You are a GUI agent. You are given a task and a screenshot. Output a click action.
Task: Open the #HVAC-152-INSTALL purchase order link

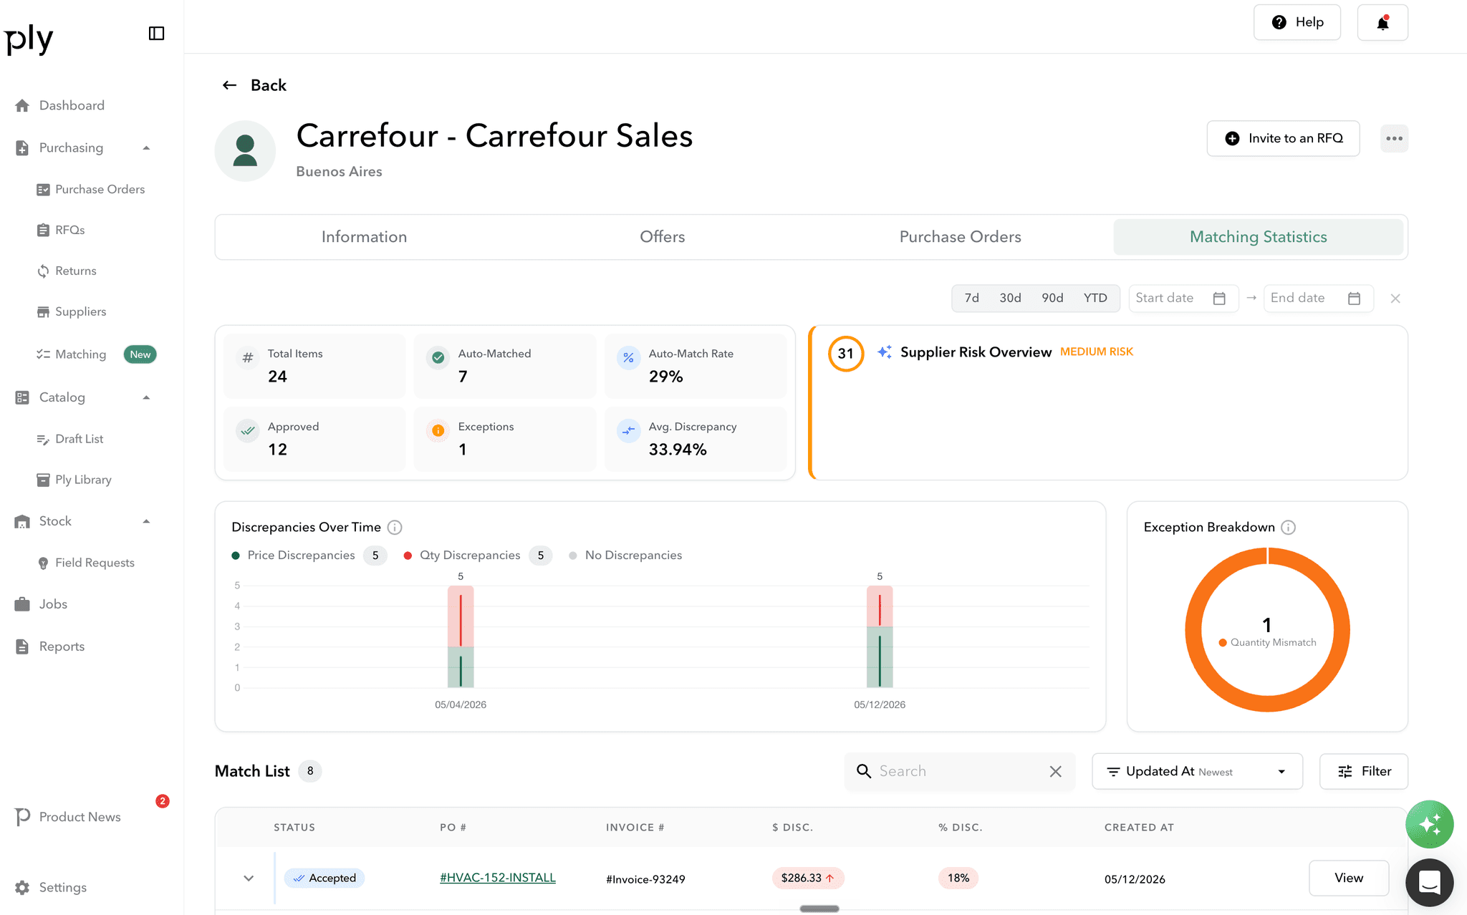pos(498,878)
